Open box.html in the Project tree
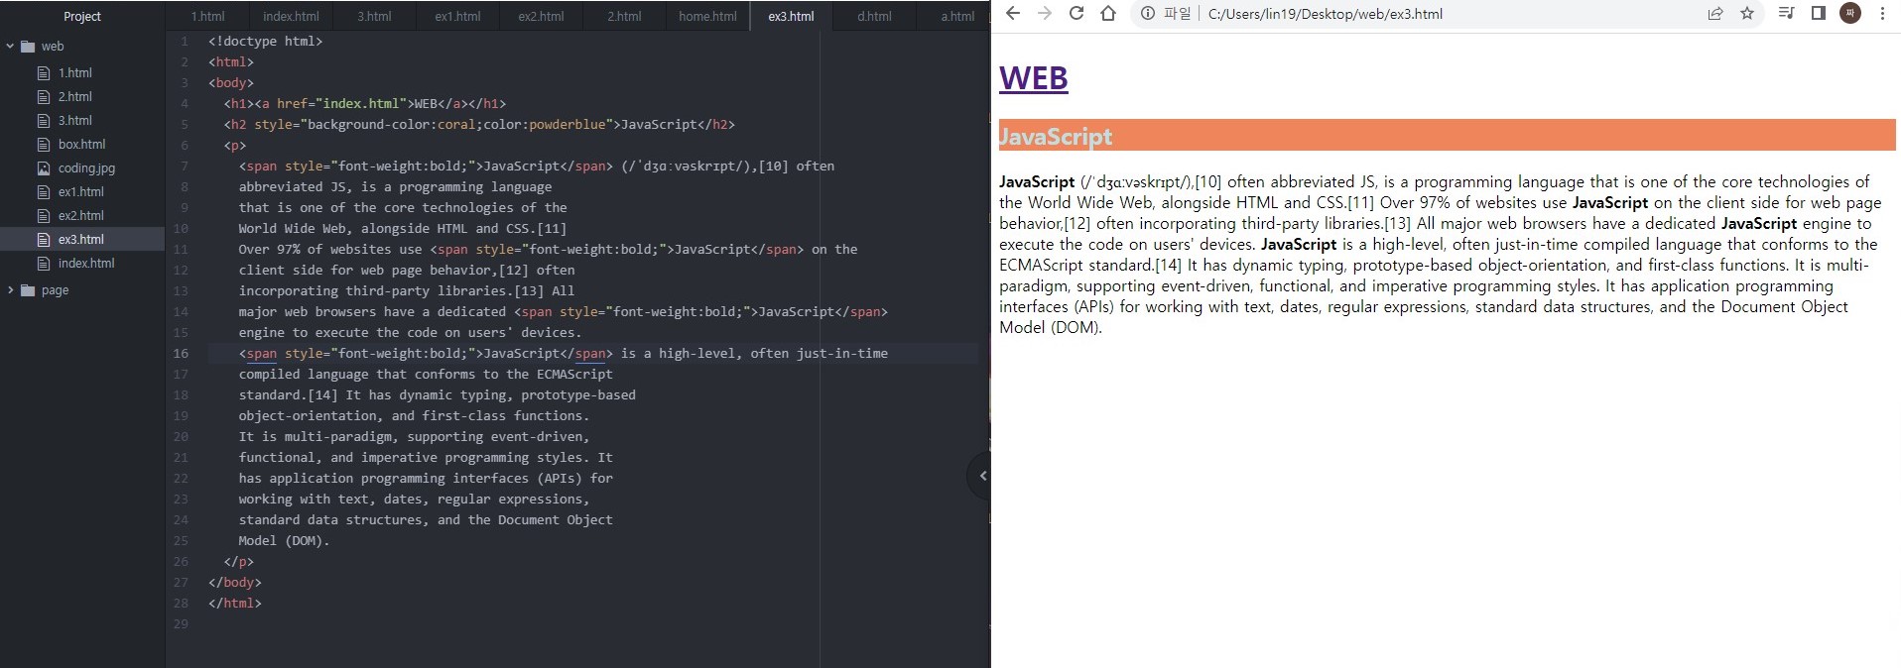This screenshot has height=668, width=1901. [x=82, y=145]
